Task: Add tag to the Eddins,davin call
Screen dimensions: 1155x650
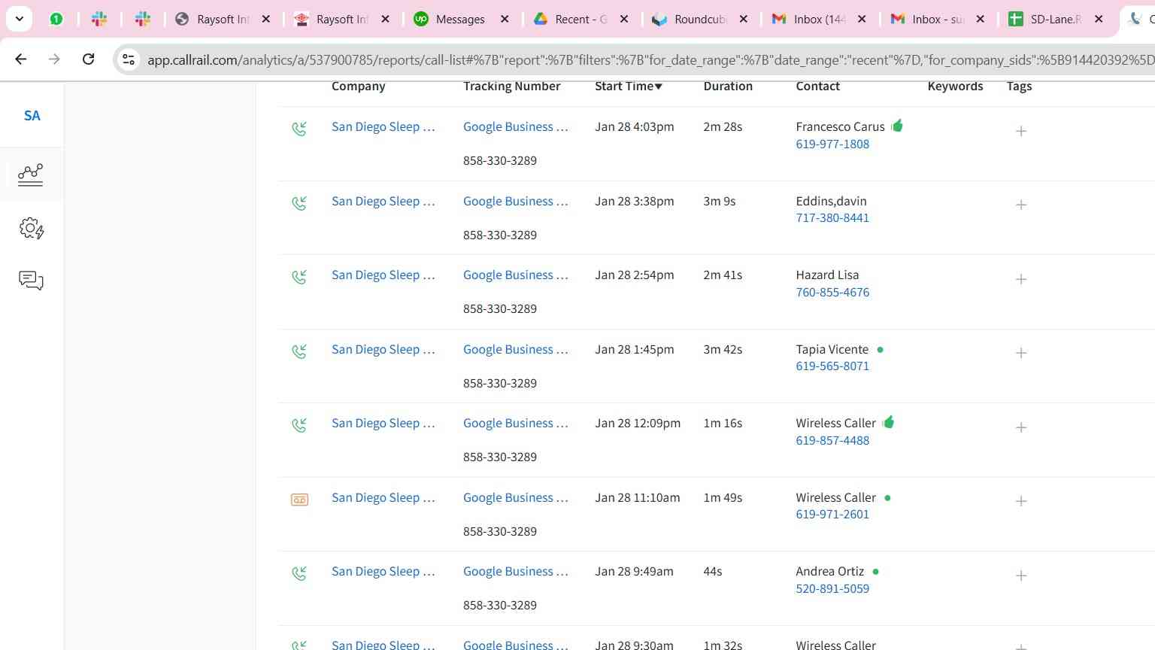Action: (x=1020, y=205)
